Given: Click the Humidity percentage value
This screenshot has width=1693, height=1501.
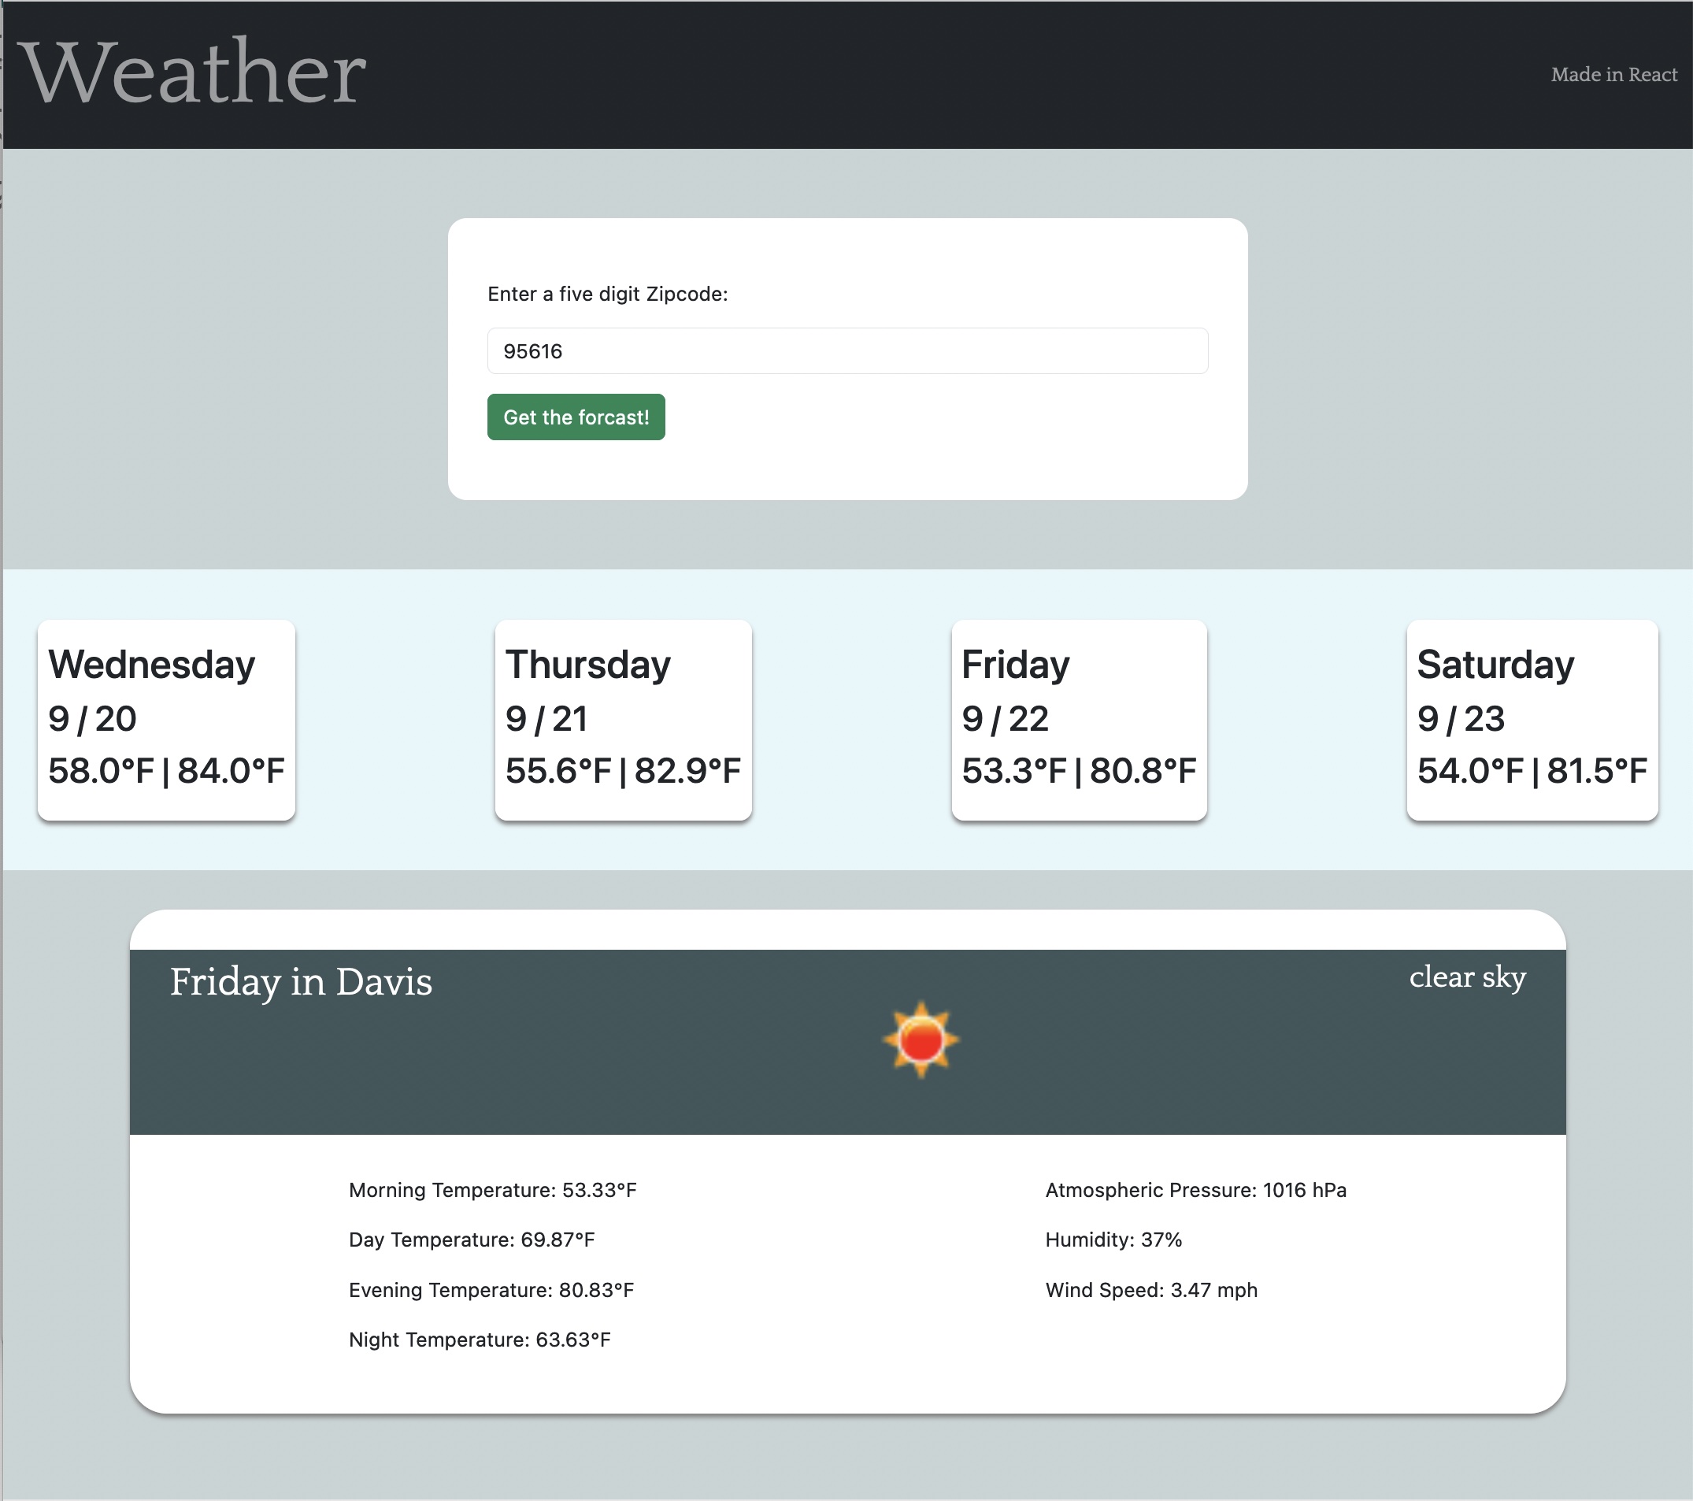Looking at the screenshot, I should click(x=1113, y=1240).
